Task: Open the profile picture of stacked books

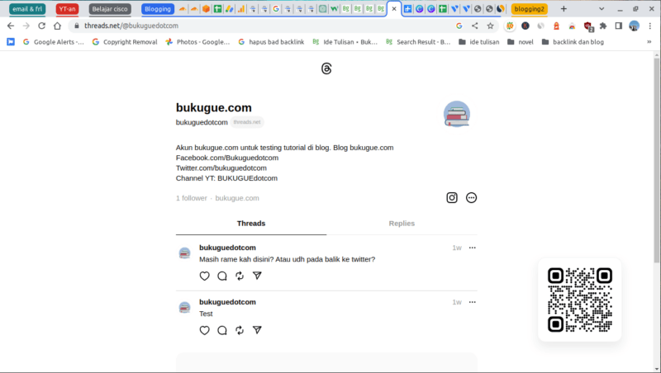Action: tap(457, 114)
